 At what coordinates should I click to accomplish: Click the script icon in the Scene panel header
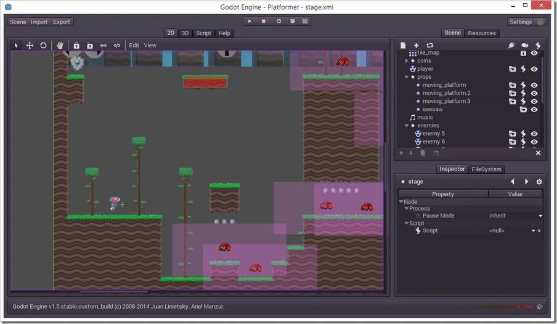pyautogui.click(x=538, y=45)
